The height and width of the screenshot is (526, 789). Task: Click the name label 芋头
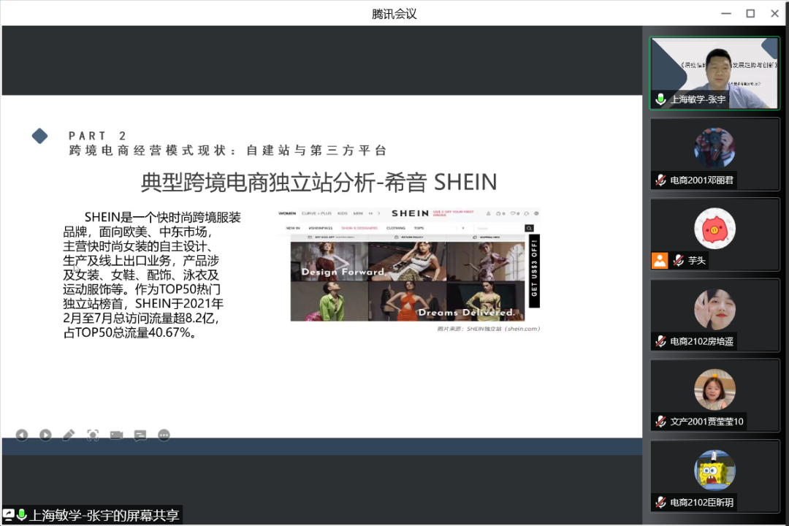click(x=697, y=260)
